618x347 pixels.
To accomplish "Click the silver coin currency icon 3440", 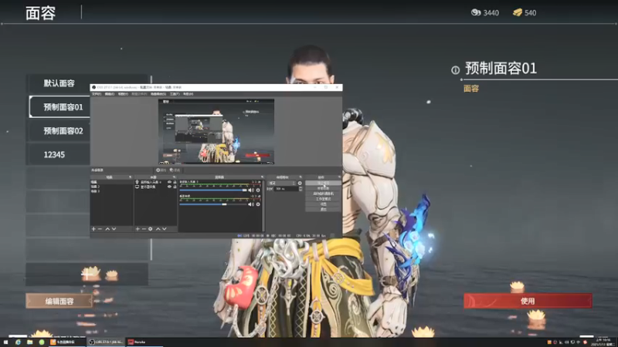I will pyautogui.click(x=476, y=12).
